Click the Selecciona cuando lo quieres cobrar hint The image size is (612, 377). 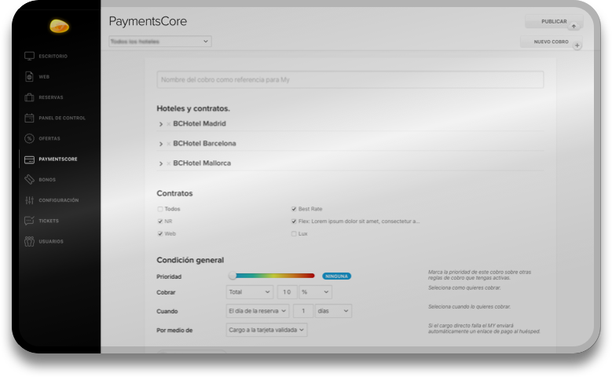click(469, 307)
